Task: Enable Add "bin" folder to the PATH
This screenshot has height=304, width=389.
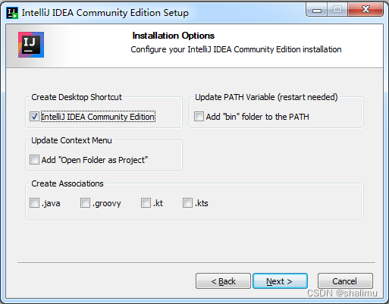Action: (x=199, y=117)
